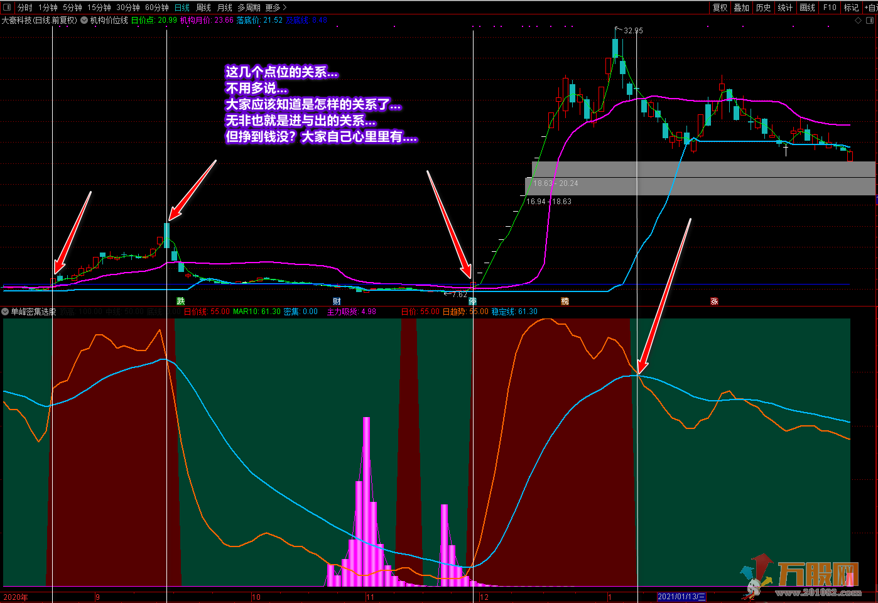Click the 日趋势: 55.00 indicator value
Screen dimensions: 878x603
click(465, 312)
